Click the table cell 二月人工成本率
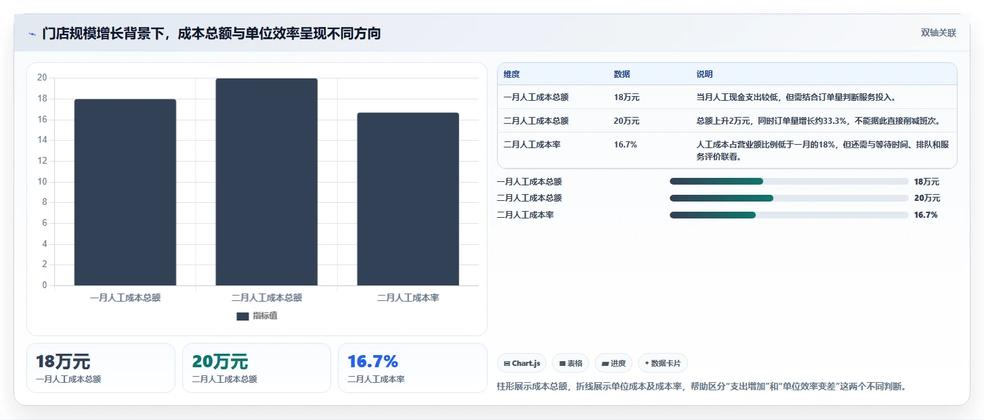Viewport: 984px width, 420px height. 532,145
